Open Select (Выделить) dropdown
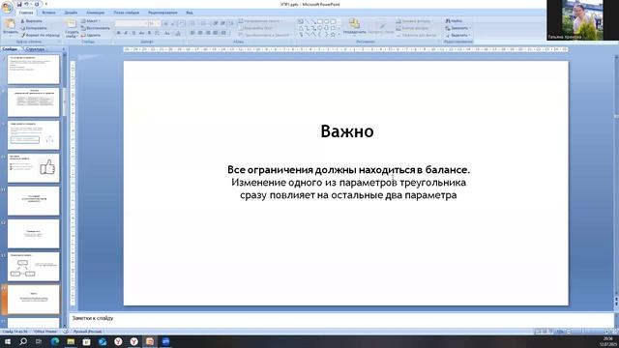Viewport: 619px width, 348px height. 457,35
